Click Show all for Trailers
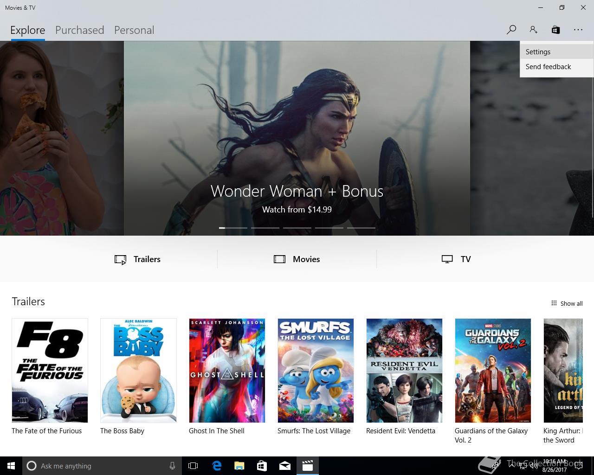 [571, 303]
